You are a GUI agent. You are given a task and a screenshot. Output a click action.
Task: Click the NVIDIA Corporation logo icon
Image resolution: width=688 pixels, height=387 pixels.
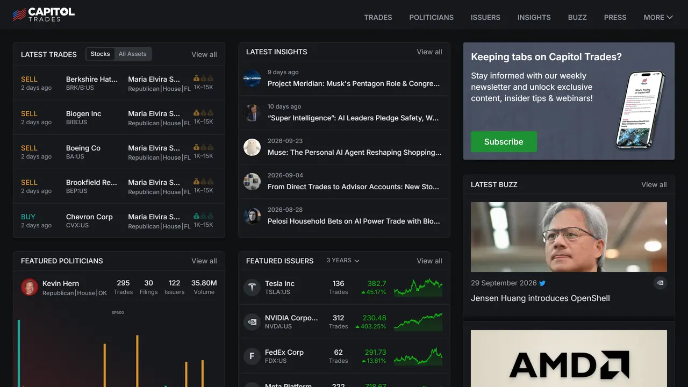[252, 322]
